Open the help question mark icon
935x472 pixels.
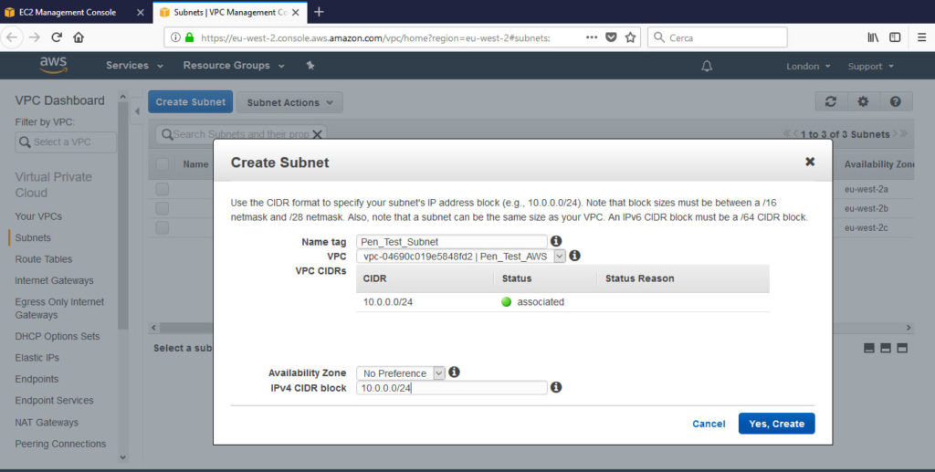[896, 102]
